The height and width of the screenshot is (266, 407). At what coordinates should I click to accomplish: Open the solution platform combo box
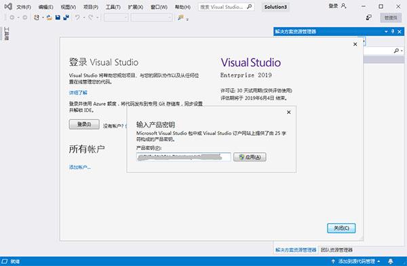(x=151, y=18)
